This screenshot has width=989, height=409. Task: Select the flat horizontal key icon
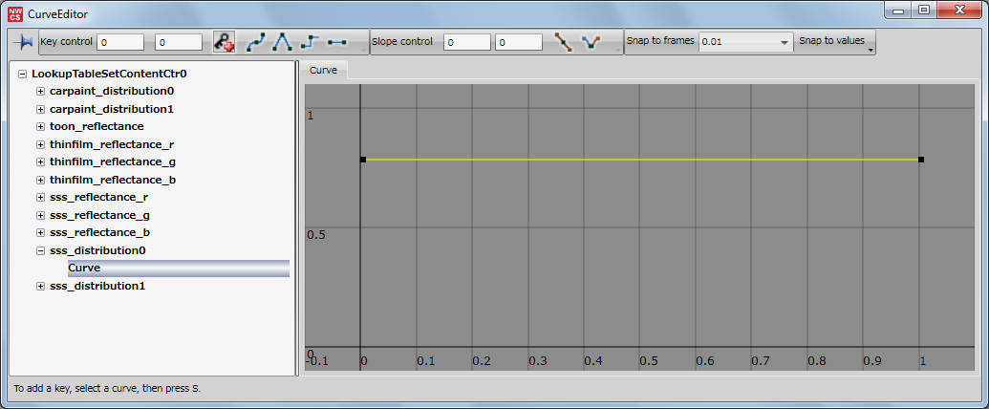point(336,42)
